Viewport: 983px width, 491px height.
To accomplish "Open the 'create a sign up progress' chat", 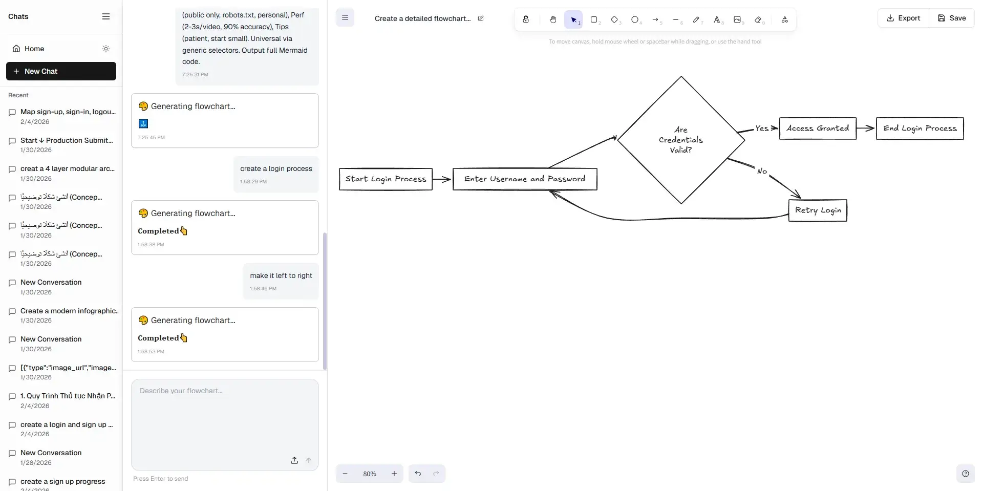I will pos(62,481).
